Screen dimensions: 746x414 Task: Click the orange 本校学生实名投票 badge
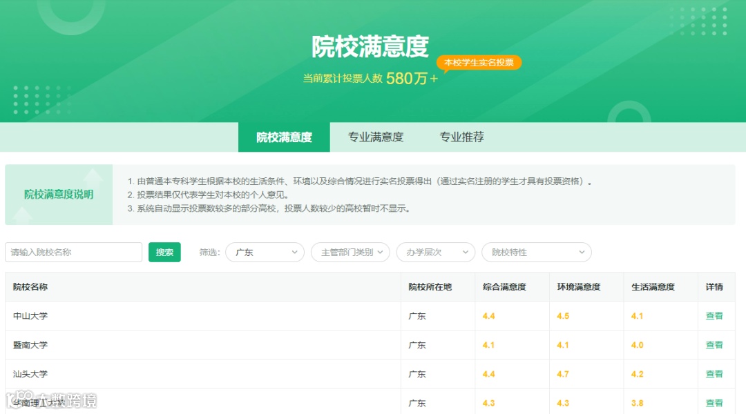(x=481, y=62)
